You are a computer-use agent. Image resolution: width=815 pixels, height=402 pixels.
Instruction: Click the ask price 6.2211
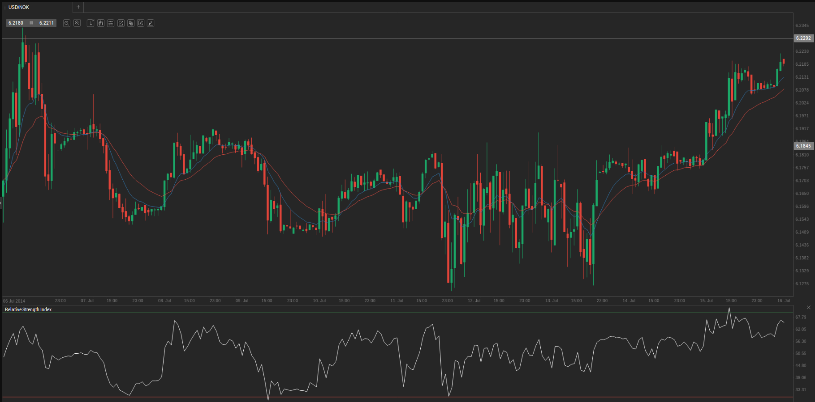point(47,23)
